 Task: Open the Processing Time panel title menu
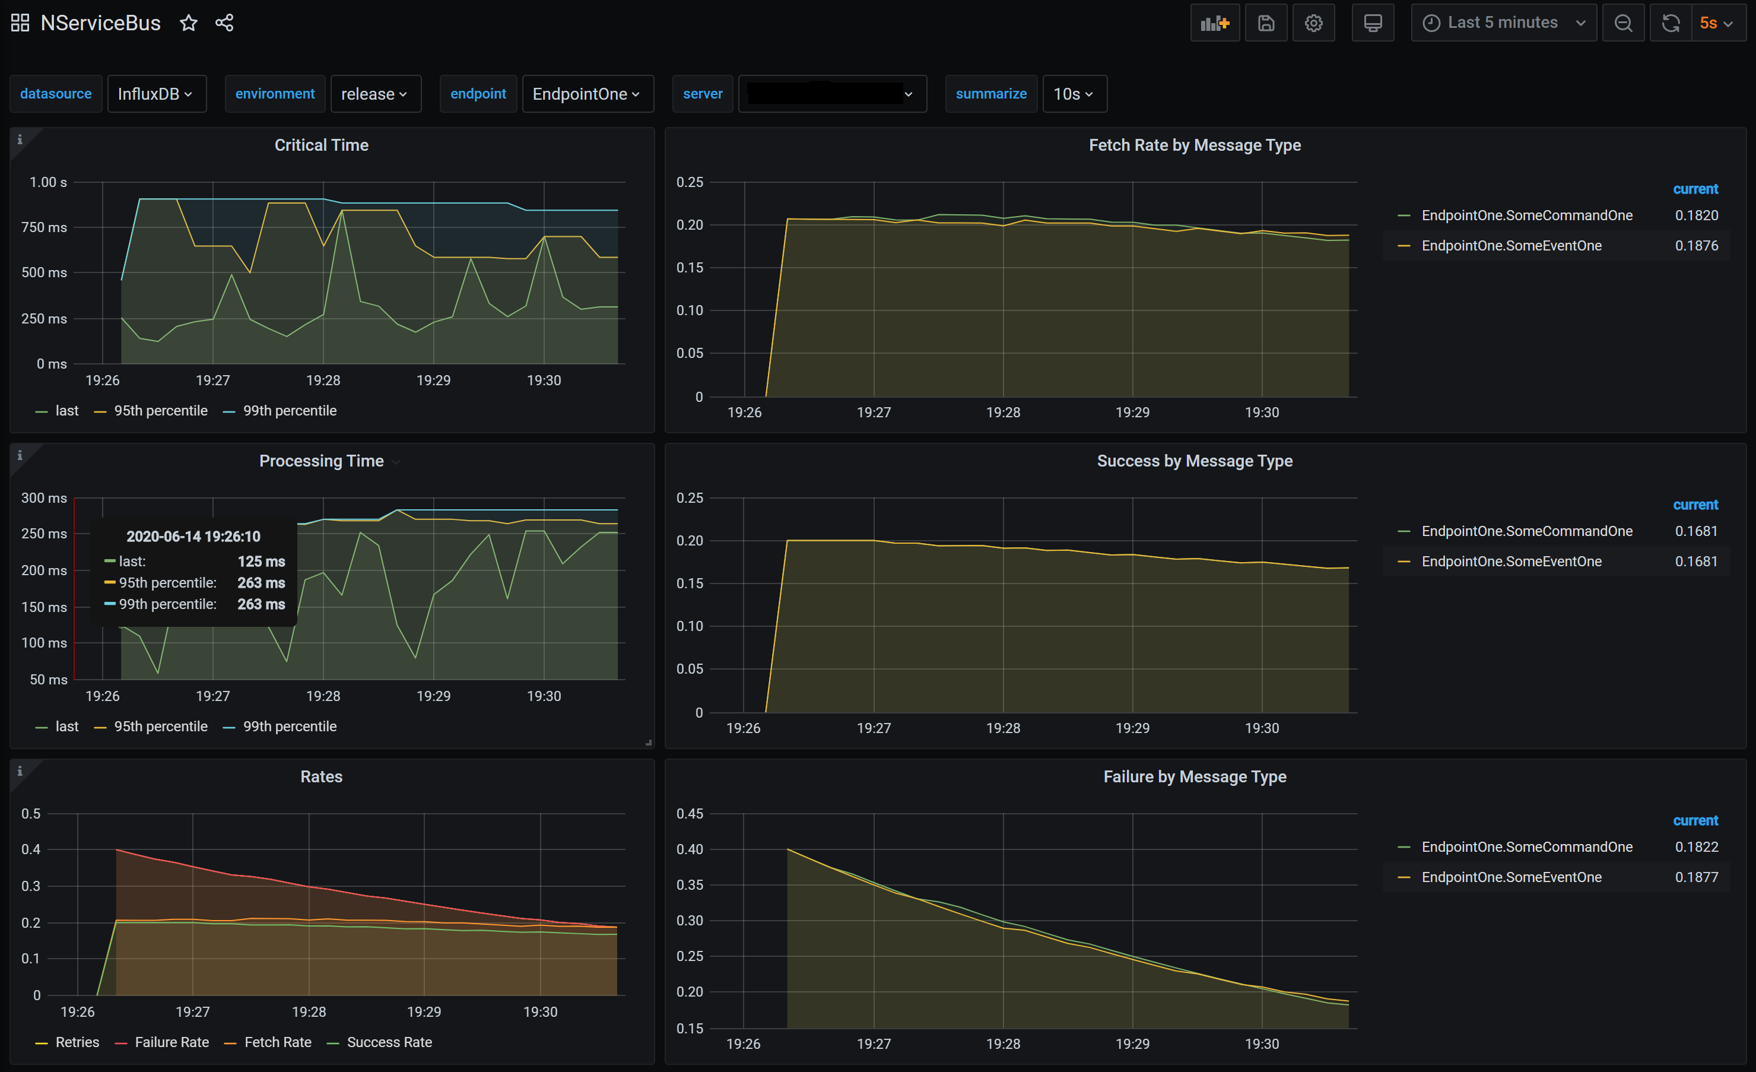(320, 461)
